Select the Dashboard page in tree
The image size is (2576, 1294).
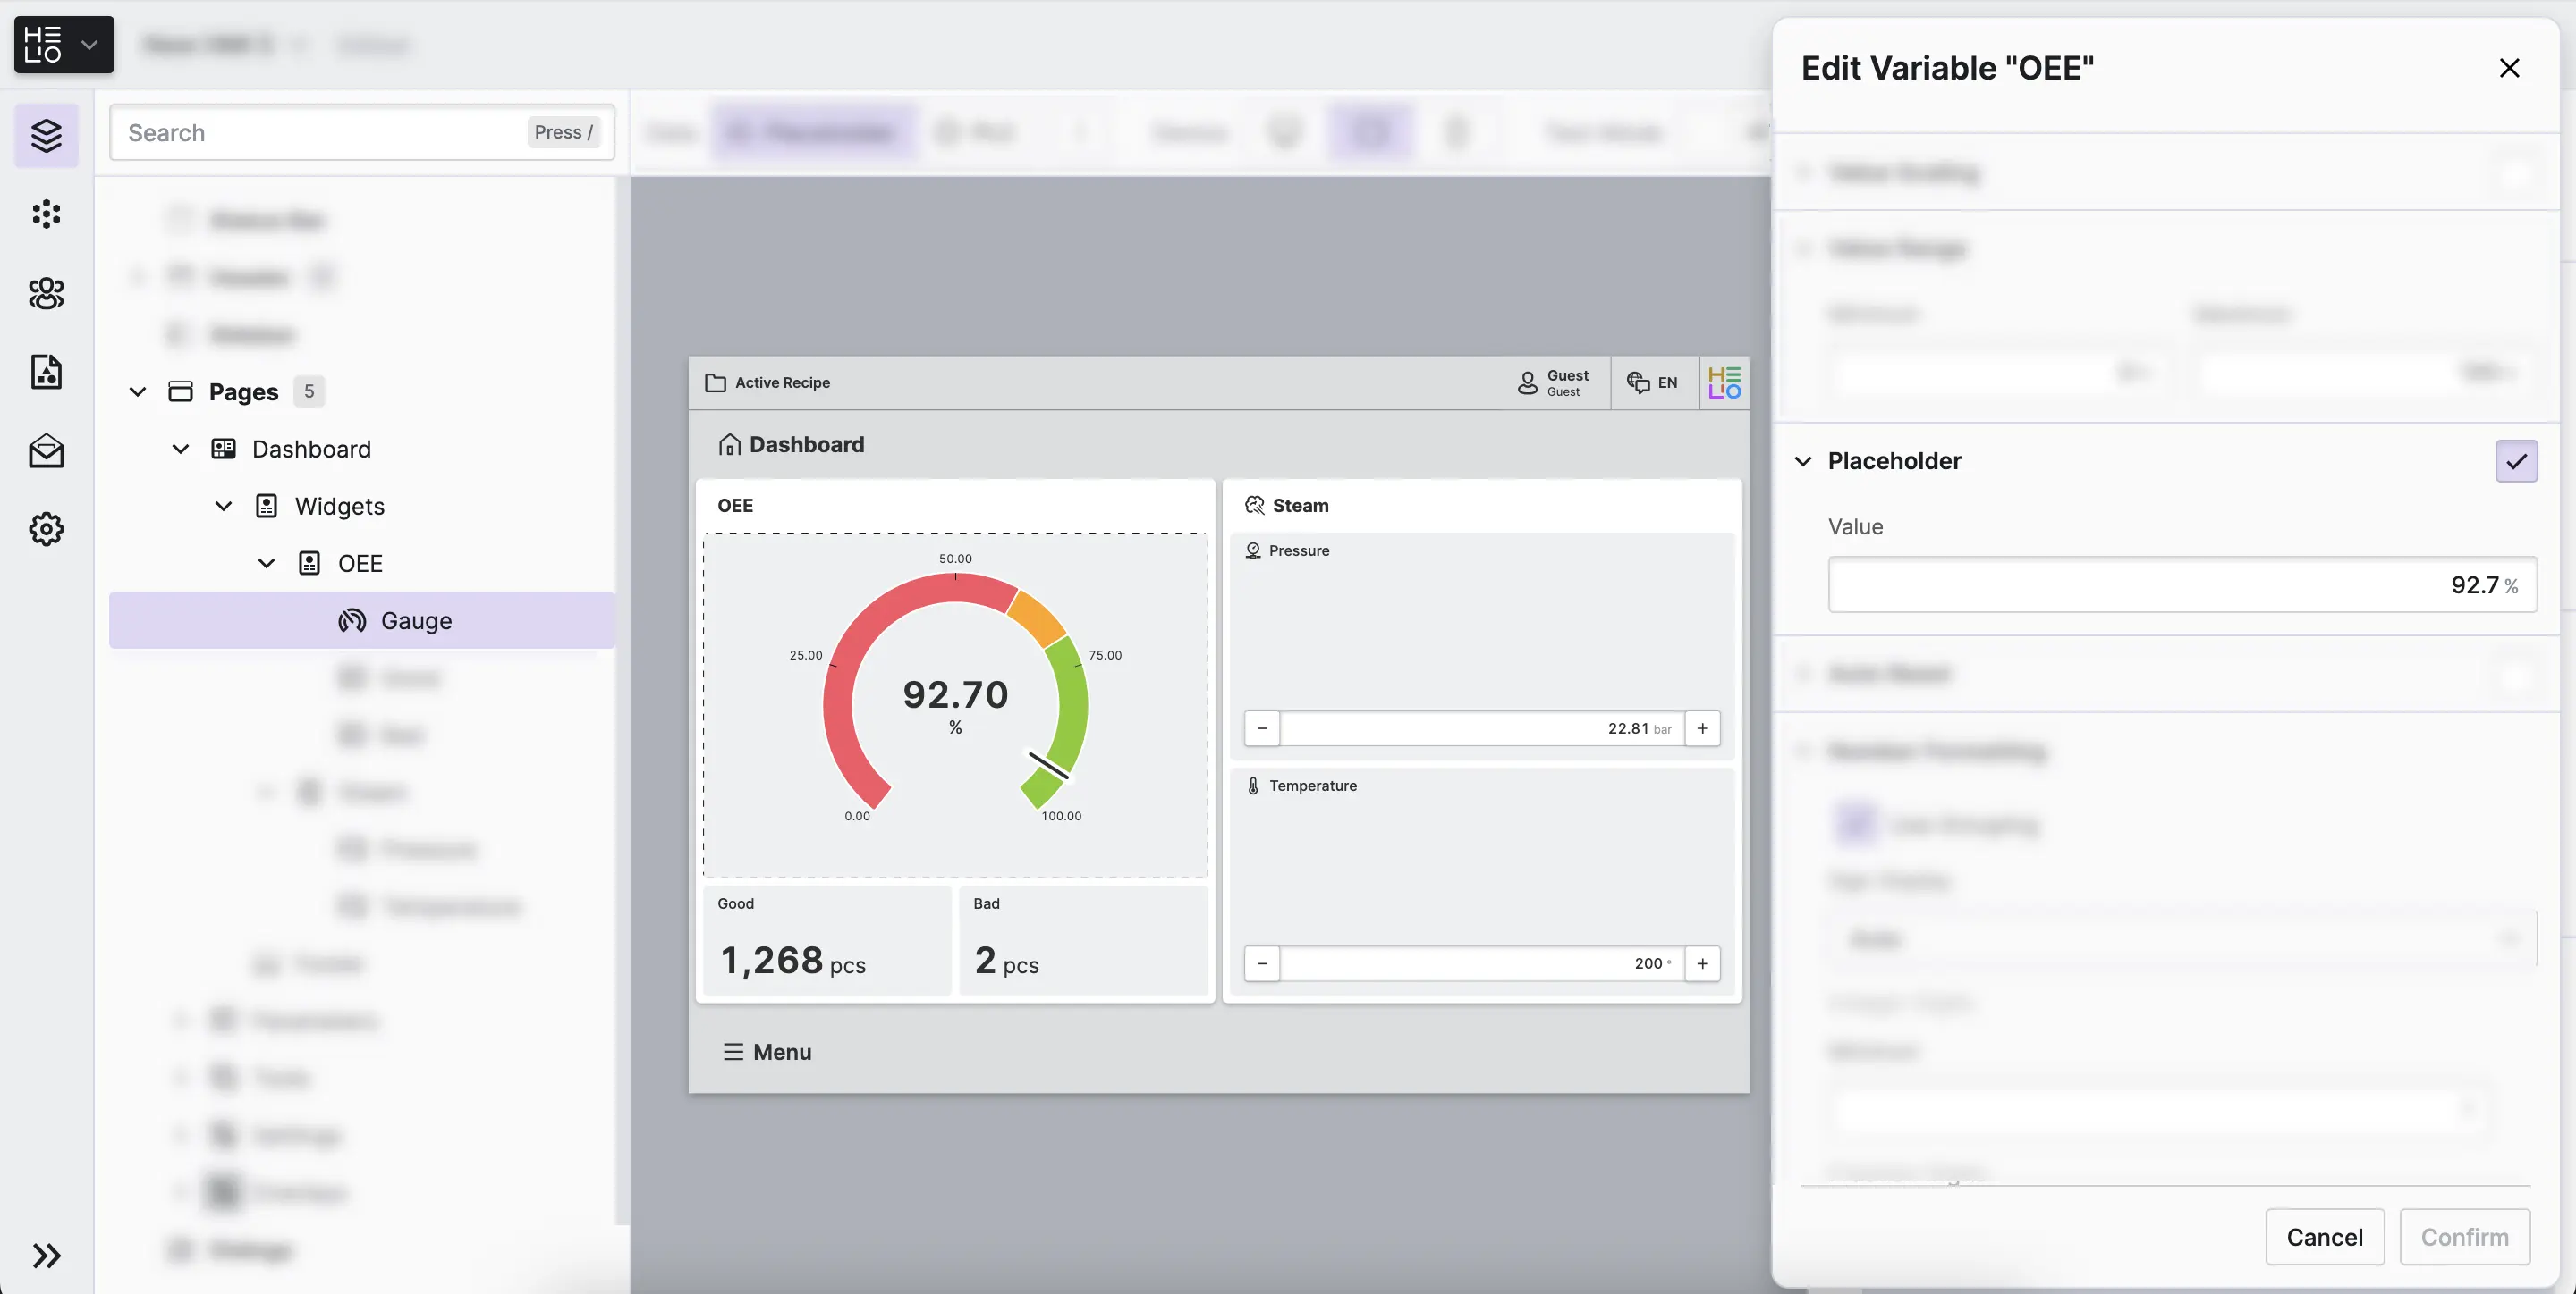coord(311,449)
